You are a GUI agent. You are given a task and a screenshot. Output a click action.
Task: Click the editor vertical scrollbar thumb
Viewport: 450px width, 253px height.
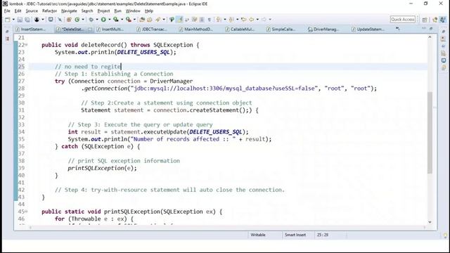coord(430,133)
